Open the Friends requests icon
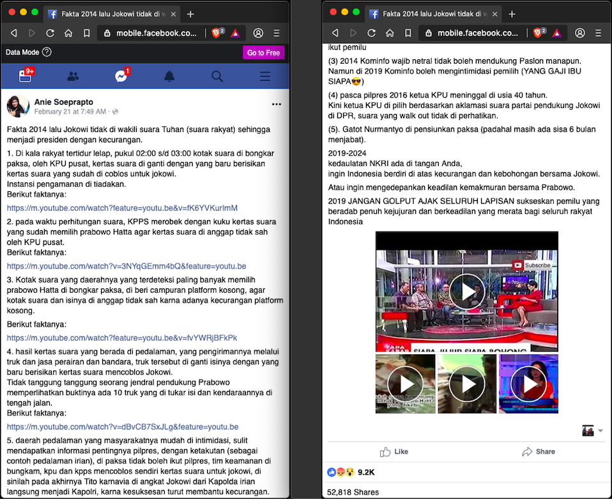 (x=73, y=77)
